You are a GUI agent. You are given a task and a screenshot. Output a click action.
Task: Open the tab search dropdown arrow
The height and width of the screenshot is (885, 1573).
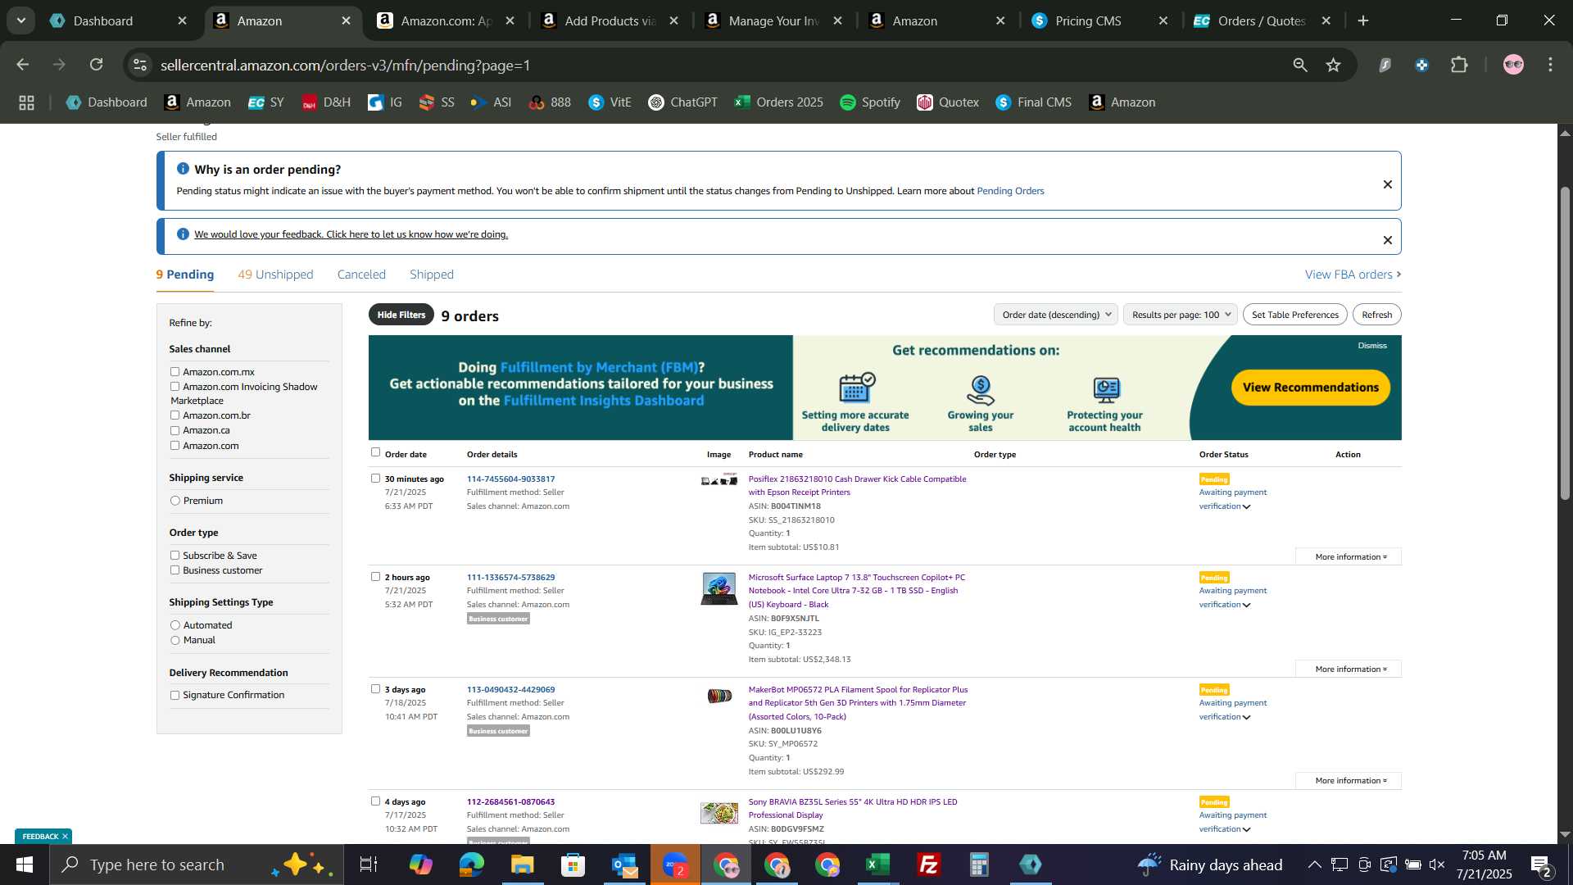pos(20,20)
